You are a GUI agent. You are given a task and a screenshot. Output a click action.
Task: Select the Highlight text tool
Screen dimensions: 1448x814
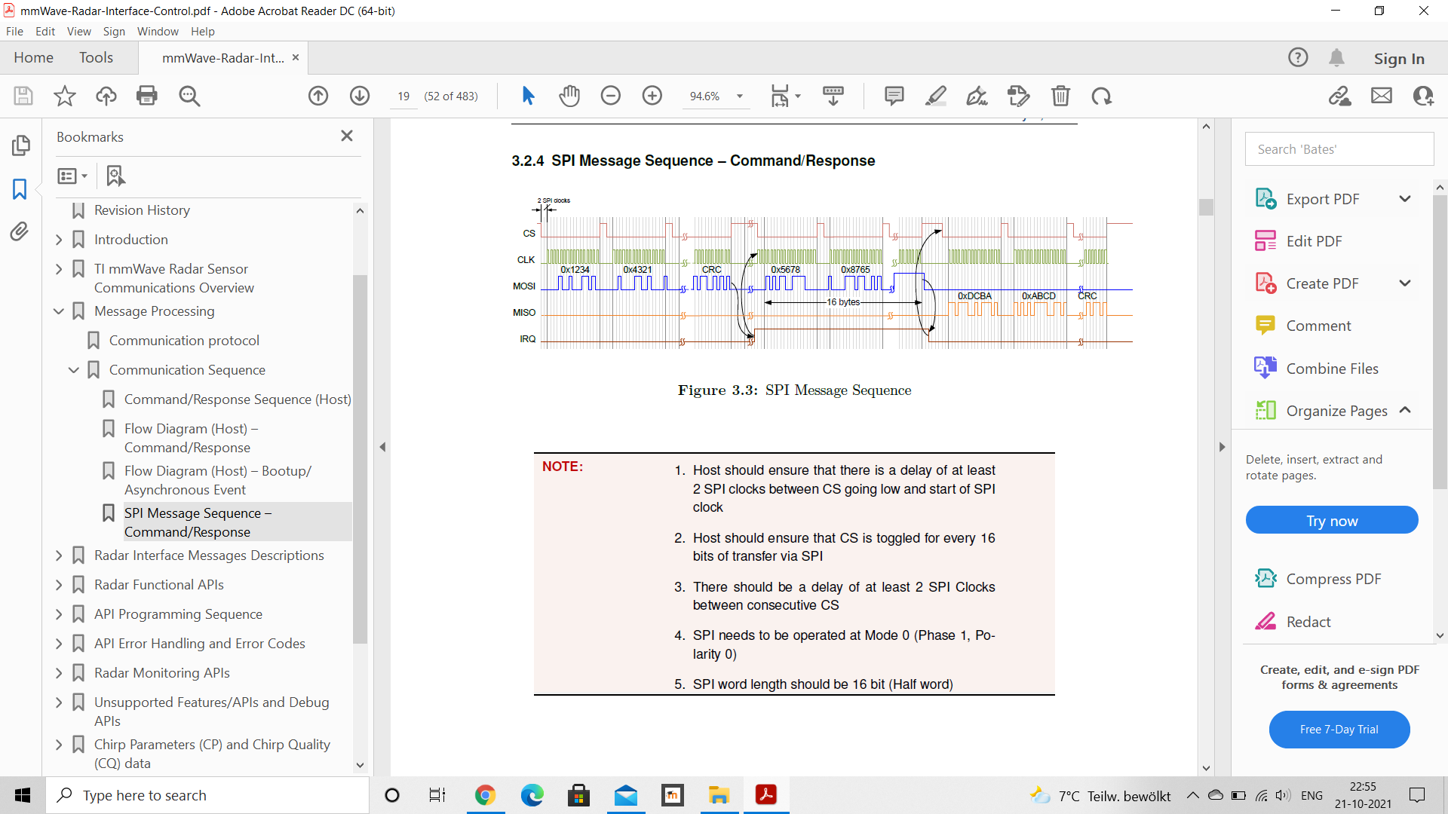click(936, 96)
